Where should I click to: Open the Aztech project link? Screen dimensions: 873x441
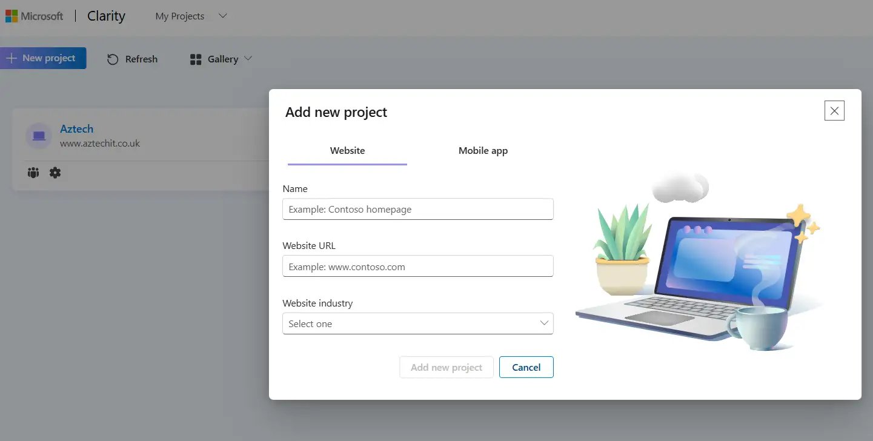pos(76,128)
